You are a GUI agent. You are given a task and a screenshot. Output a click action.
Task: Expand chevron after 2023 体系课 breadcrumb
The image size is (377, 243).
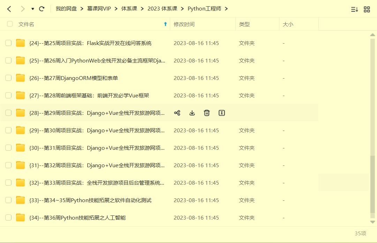(182, 9)
